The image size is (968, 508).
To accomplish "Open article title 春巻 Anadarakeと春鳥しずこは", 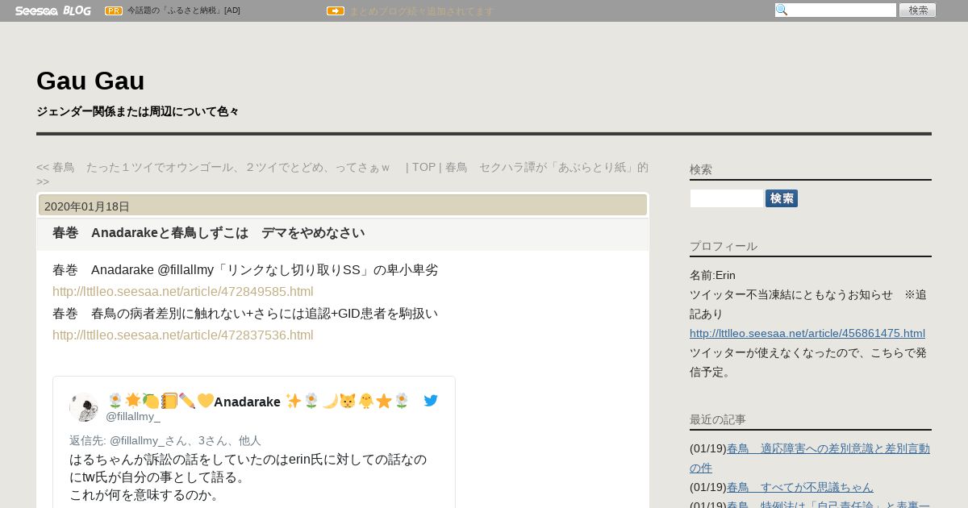I will tap(208, 233).
